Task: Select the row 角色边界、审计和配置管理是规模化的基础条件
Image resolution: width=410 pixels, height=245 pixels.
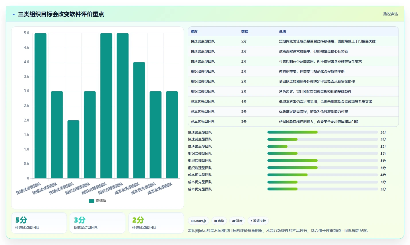Action: [293, 92]
